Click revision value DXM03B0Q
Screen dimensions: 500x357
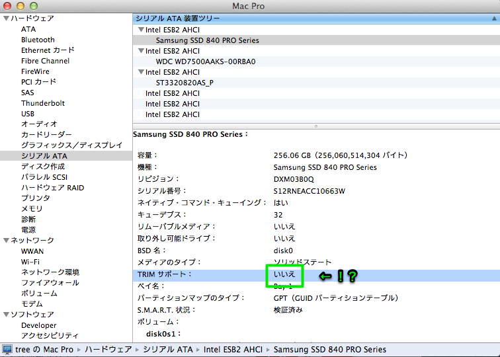[294, 179]
